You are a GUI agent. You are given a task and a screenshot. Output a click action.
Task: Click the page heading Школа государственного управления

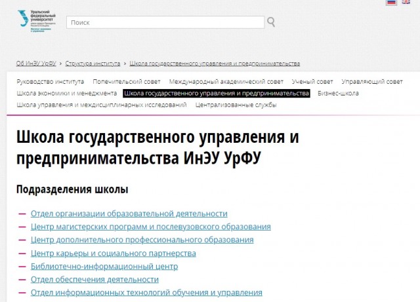pos(157,147)
